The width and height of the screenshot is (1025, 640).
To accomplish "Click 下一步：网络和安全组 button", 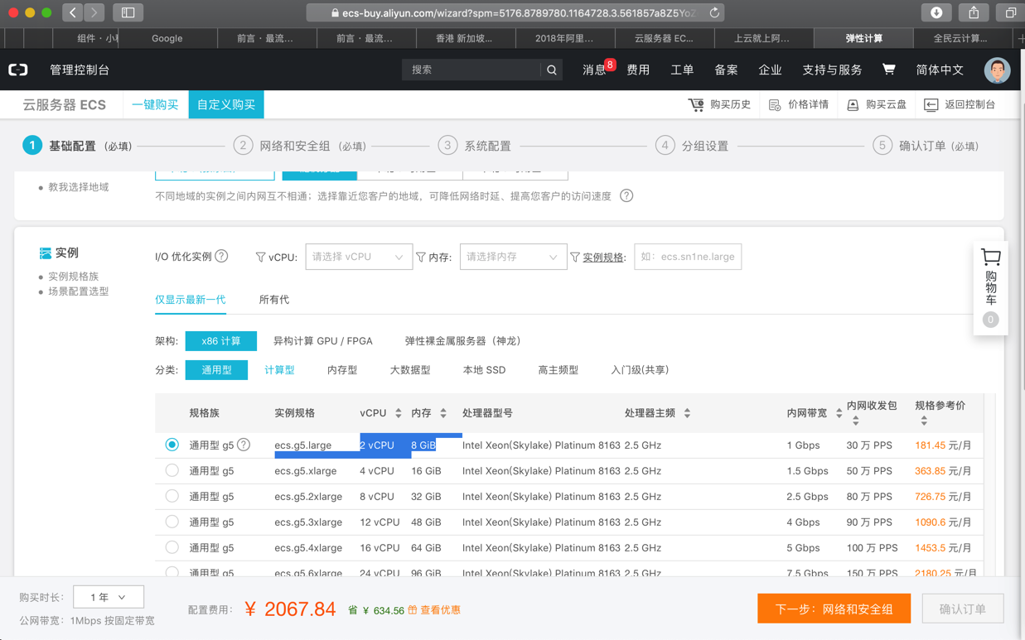I will [834, 609].
